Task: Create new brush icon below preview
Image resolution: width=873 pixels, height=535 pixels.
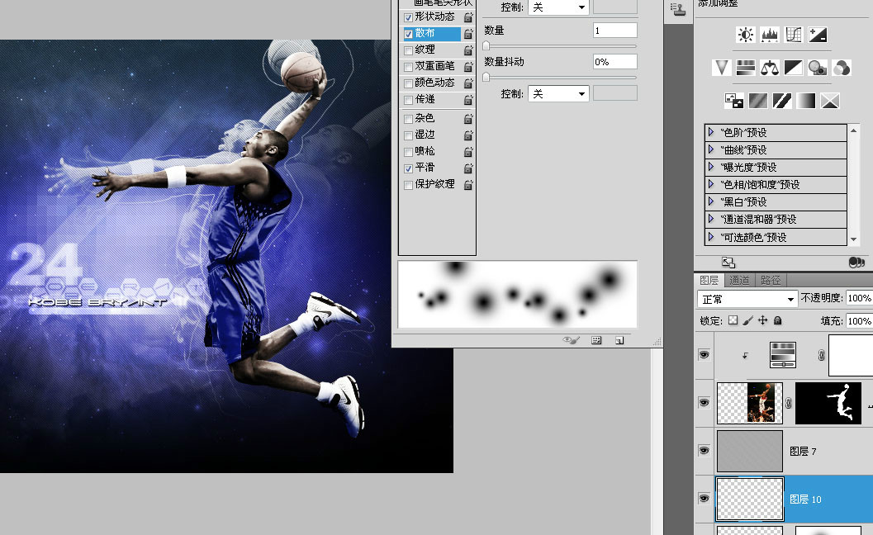Action: pos(619,340)
